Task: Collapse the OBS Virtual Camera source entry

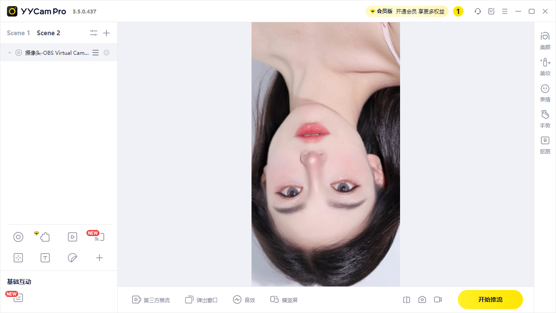Action: 10,53
